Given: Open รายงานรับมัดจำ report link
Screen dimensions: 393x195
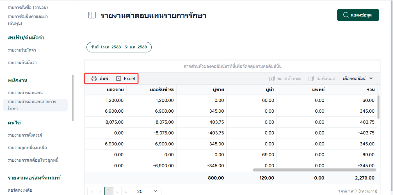Looking at the screenshot, I should (22, 50).
